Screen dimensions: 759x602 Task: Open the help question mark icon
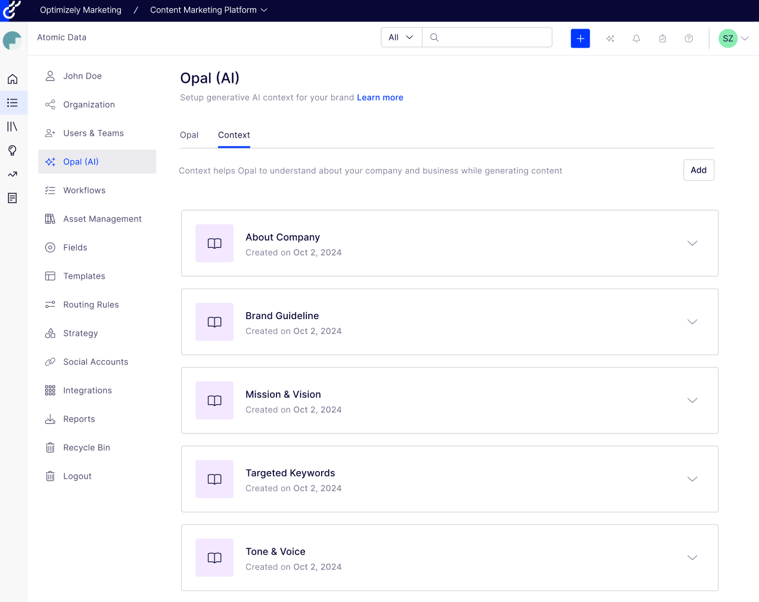pyautogui.click(x=689, y=38)
